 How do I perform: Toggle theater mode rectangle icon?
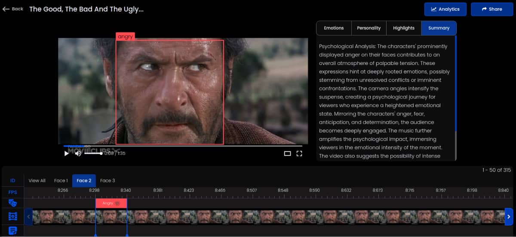click(287, 153)
